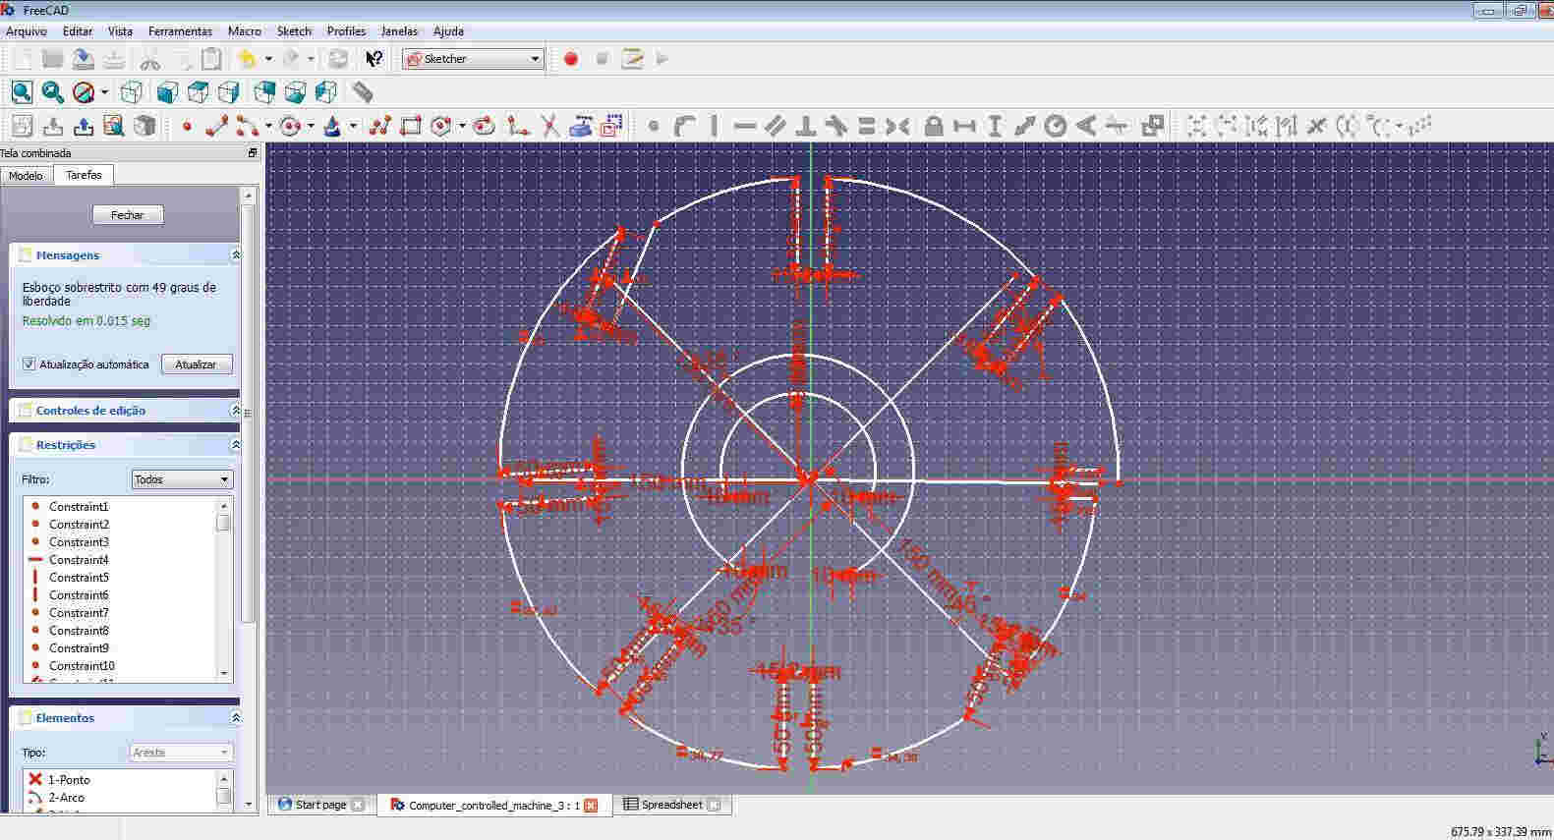Click the Save document icon
This screenshot has width=1554, height=840.
tap(84, 59)
